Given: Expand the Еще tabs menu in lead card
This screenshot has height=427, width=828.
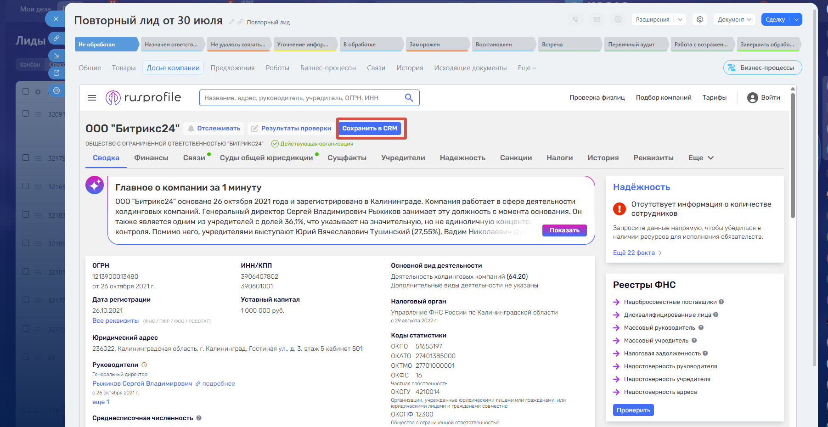Looking at the screenshot, I should pos(527,68).
